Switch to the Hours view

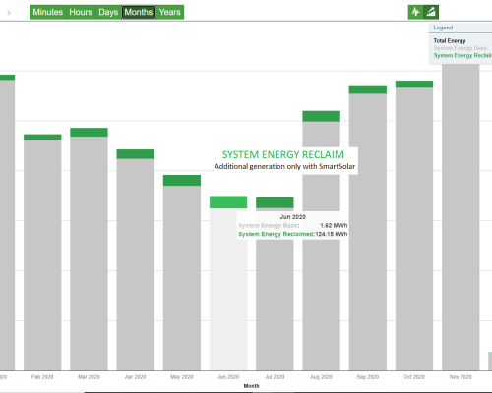click(81, 12)
